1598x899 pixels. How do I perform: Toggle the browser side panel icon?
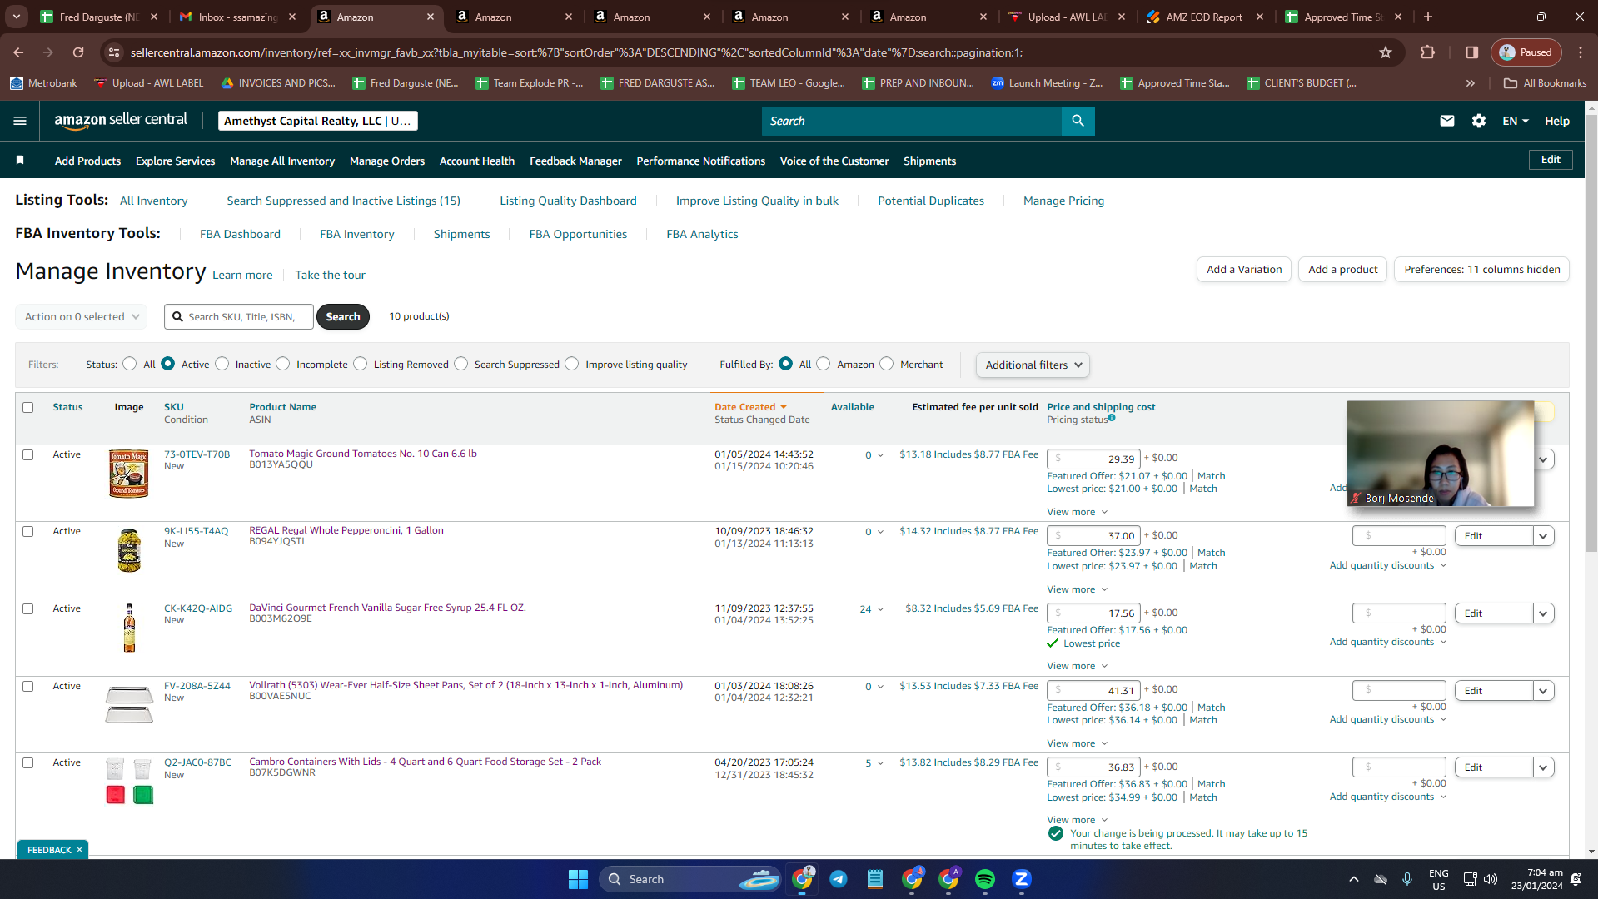1471,52
